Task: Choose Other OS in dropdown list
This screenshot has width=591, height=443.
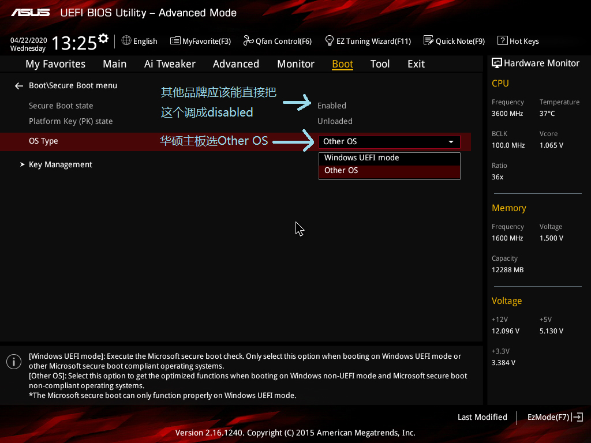Action: [x=390, y=171]
